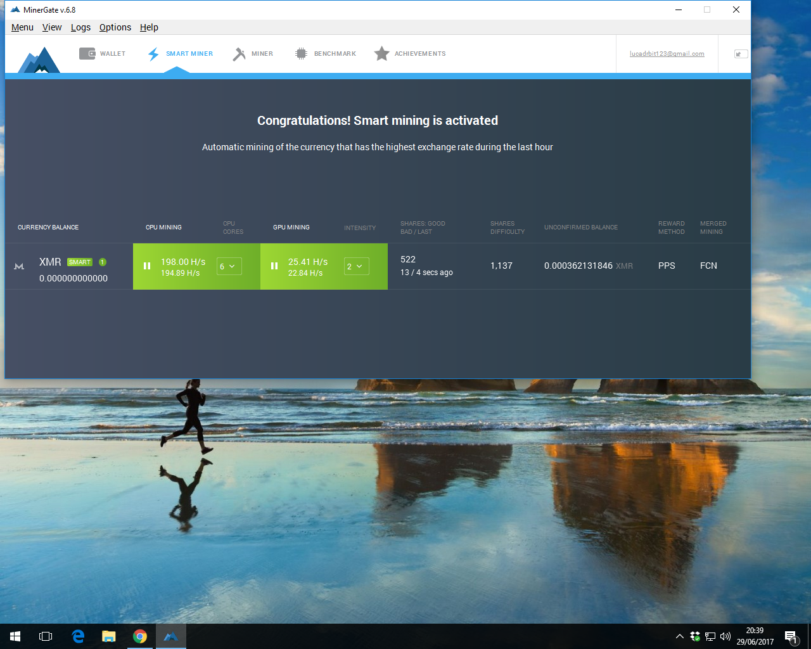Image resolution: width=811 pixels, height=649 pixels.
Task: Click the wallet icon
Action: [87, 53]
